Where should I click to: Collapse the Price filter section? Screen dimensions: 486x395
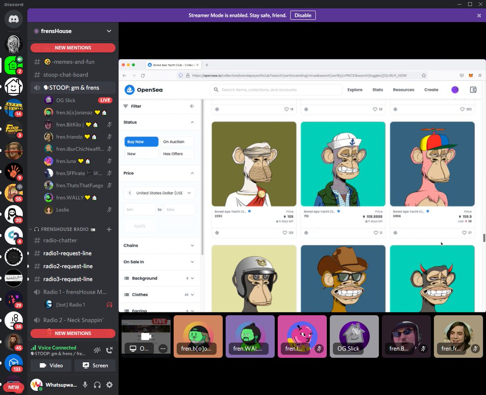click(192, 173)
